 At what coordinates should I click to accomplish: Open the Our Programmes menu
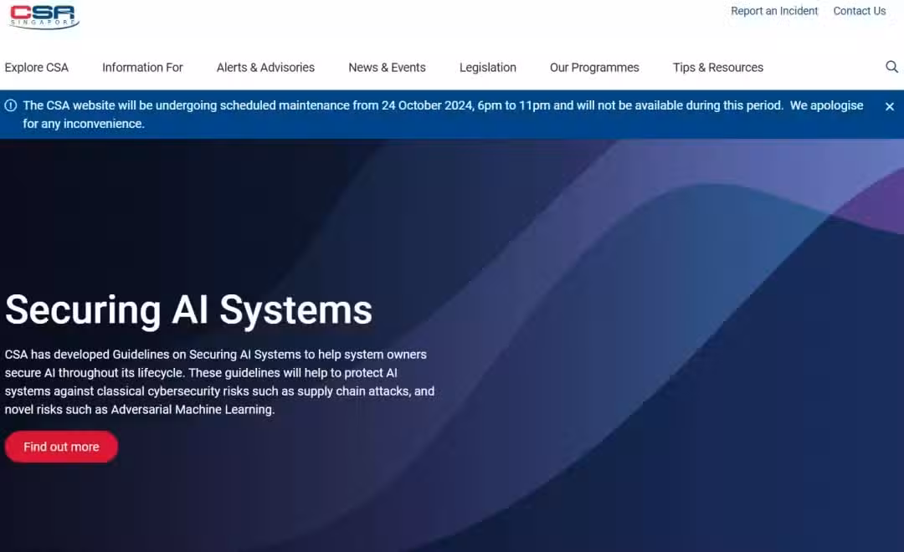click(x=594, y=68)
